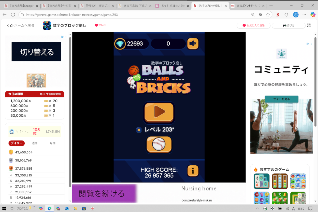Switch to the 週間 ranking tab
318x212 pixels.
pyautogui.click(x=35, y=143)
